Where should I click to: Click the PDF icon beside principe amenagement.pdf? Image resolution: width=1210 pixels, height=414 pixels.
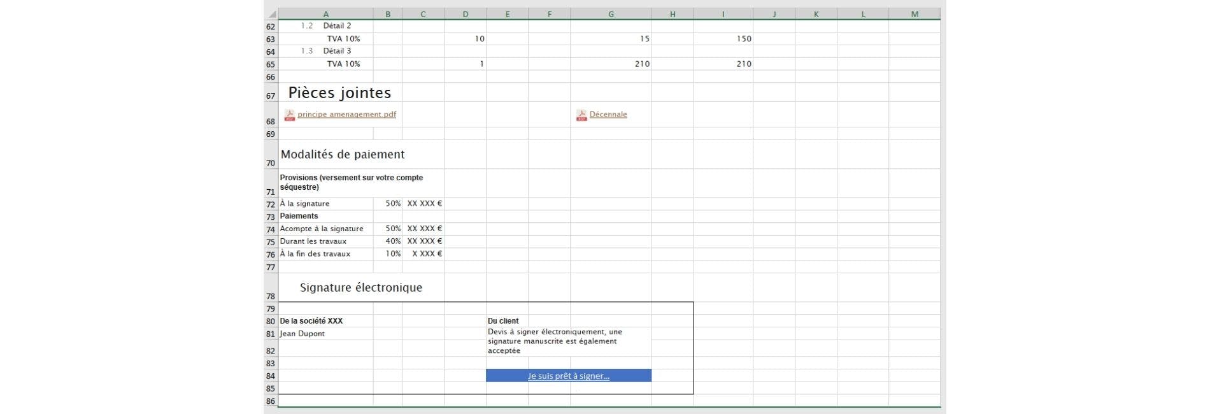[290, 115]
